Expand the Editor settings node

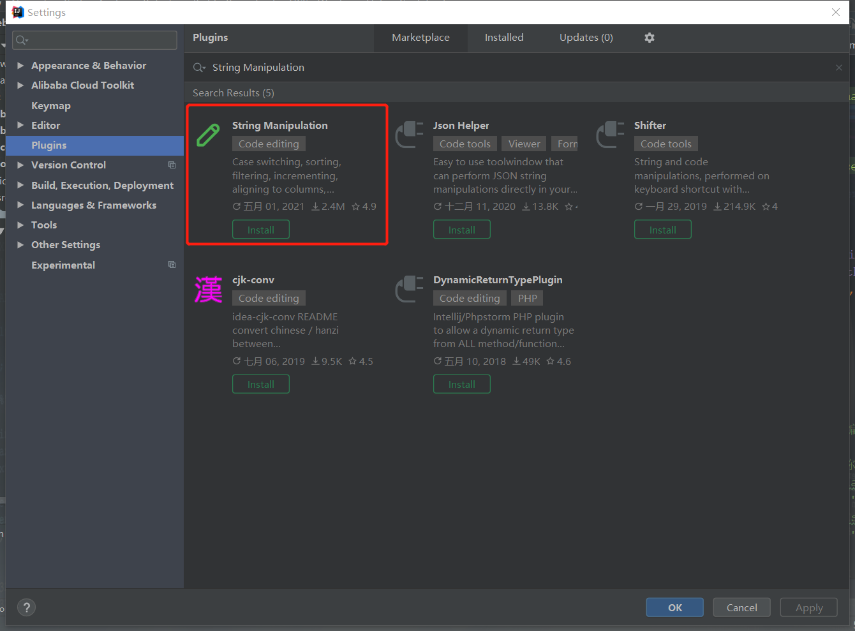[x=20, y=125]
